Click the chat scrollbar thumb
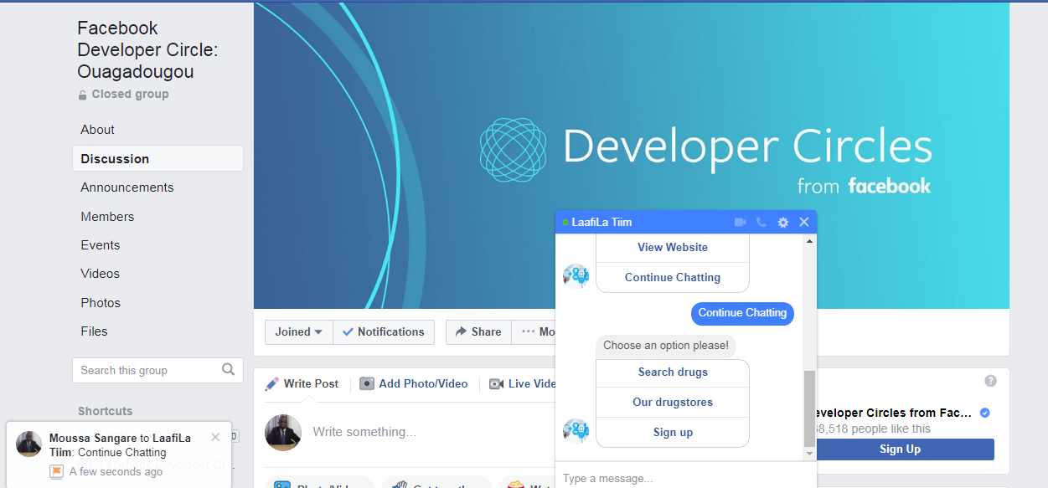The height and width of the screenshot is (488, 1048). [x=809, y=408]
